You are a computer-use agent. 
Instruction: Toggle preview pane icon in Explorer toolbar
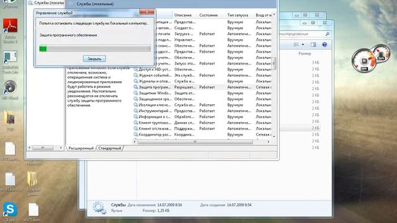(313, 45)
